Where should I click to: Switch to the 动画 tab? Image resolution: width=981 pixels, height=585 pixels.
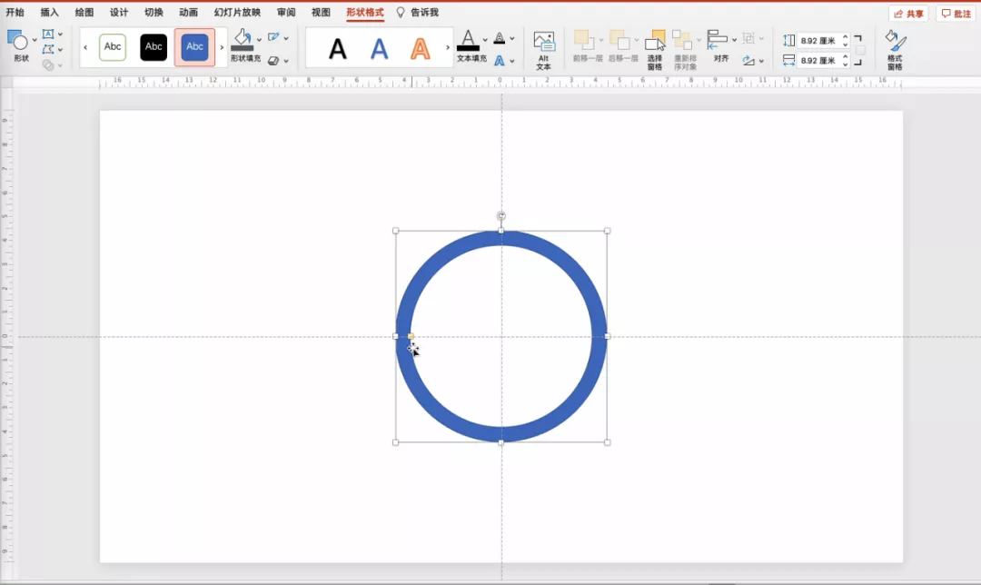pyautogui.click(x=188, y=13)
